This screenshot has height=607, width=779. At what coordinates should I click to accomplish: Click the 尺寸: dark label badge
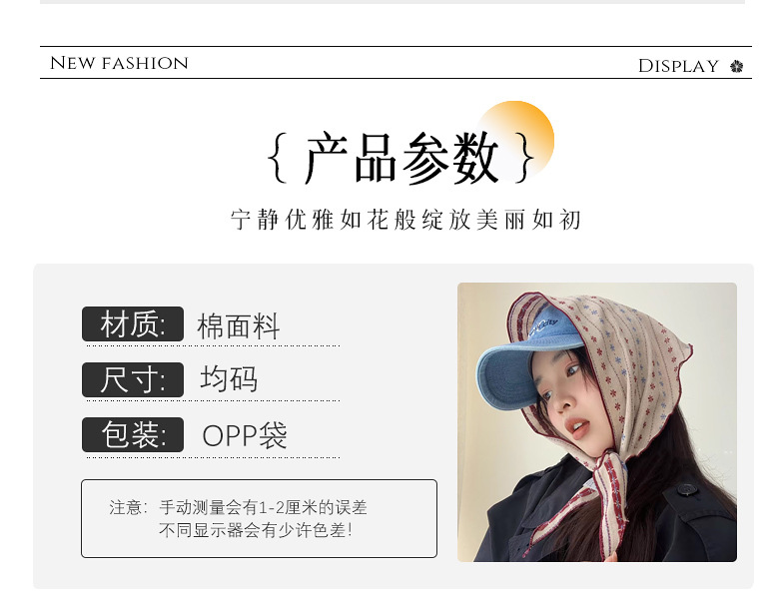click(133, 380)
